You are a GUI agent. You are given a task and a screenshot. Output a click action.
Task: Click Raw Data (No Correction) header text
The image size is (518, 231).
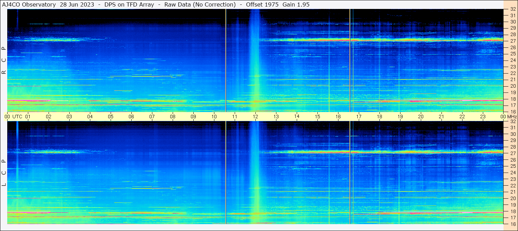click(x=200, y=4)
